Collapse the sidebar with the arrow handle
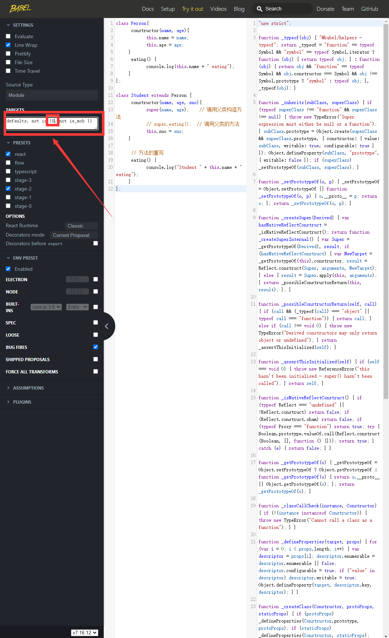Image resolution: width=389 pixels, height=638 pixels. point(107,326)
